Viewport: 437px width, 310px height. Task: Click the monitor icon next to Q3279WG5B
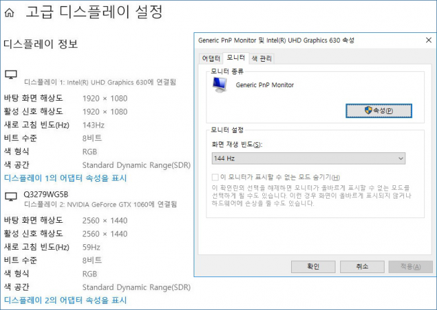[11, 197]
